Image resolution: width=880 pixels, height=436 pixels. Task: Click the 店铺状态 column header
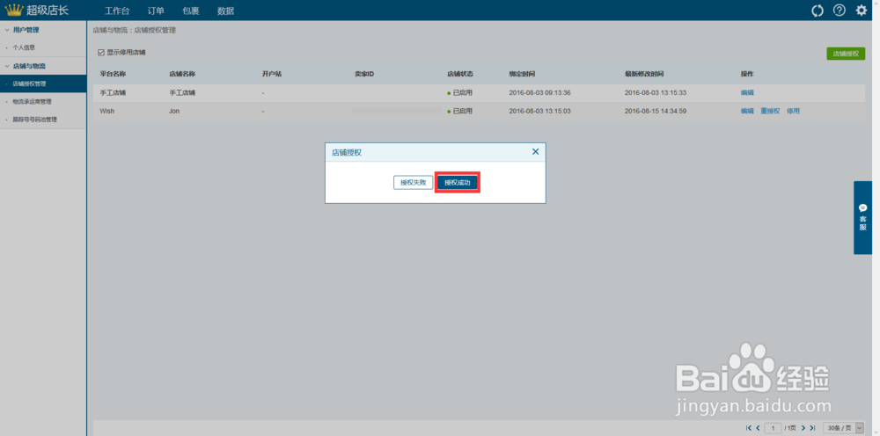pyautogui.click(x=460, y=74)
